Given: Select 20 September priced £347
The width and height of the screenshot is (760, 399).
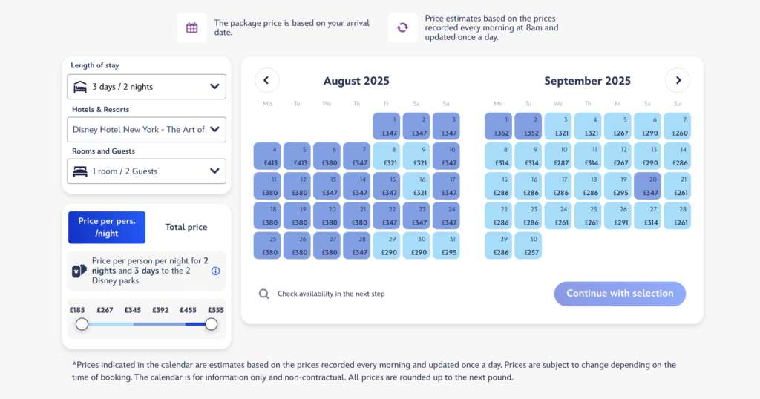Looking at the screenshot, I should [x=647, y=186].
